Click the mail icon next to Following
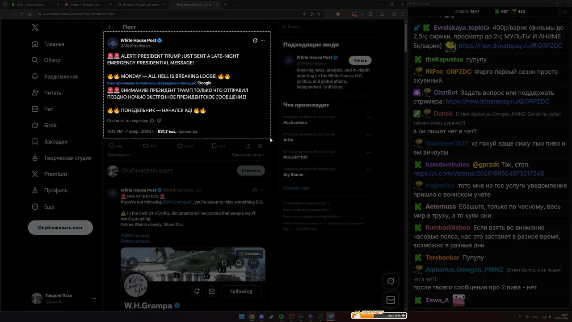 click(x=212, y=291)
